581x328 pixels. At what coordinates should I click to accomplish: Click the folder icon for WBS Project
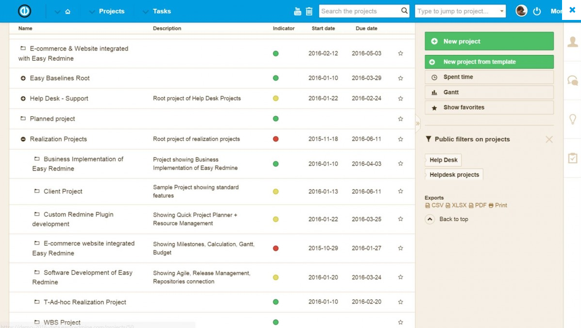pyautogui.click(x=37, y=322)
